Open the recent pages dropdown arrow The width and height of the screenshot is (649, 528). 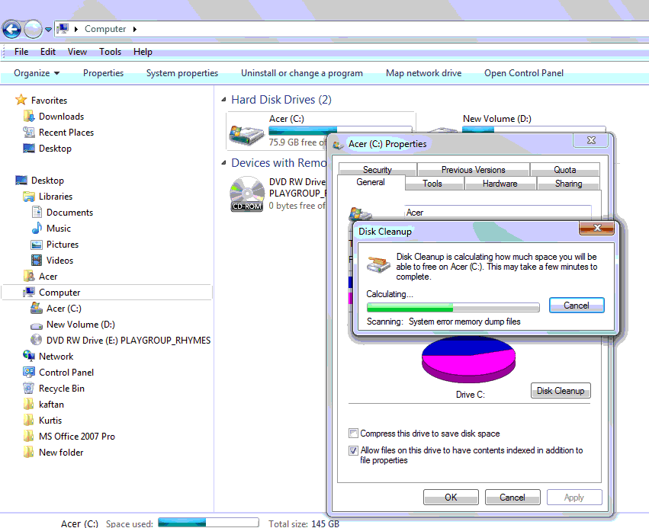(x=49, y=30)
